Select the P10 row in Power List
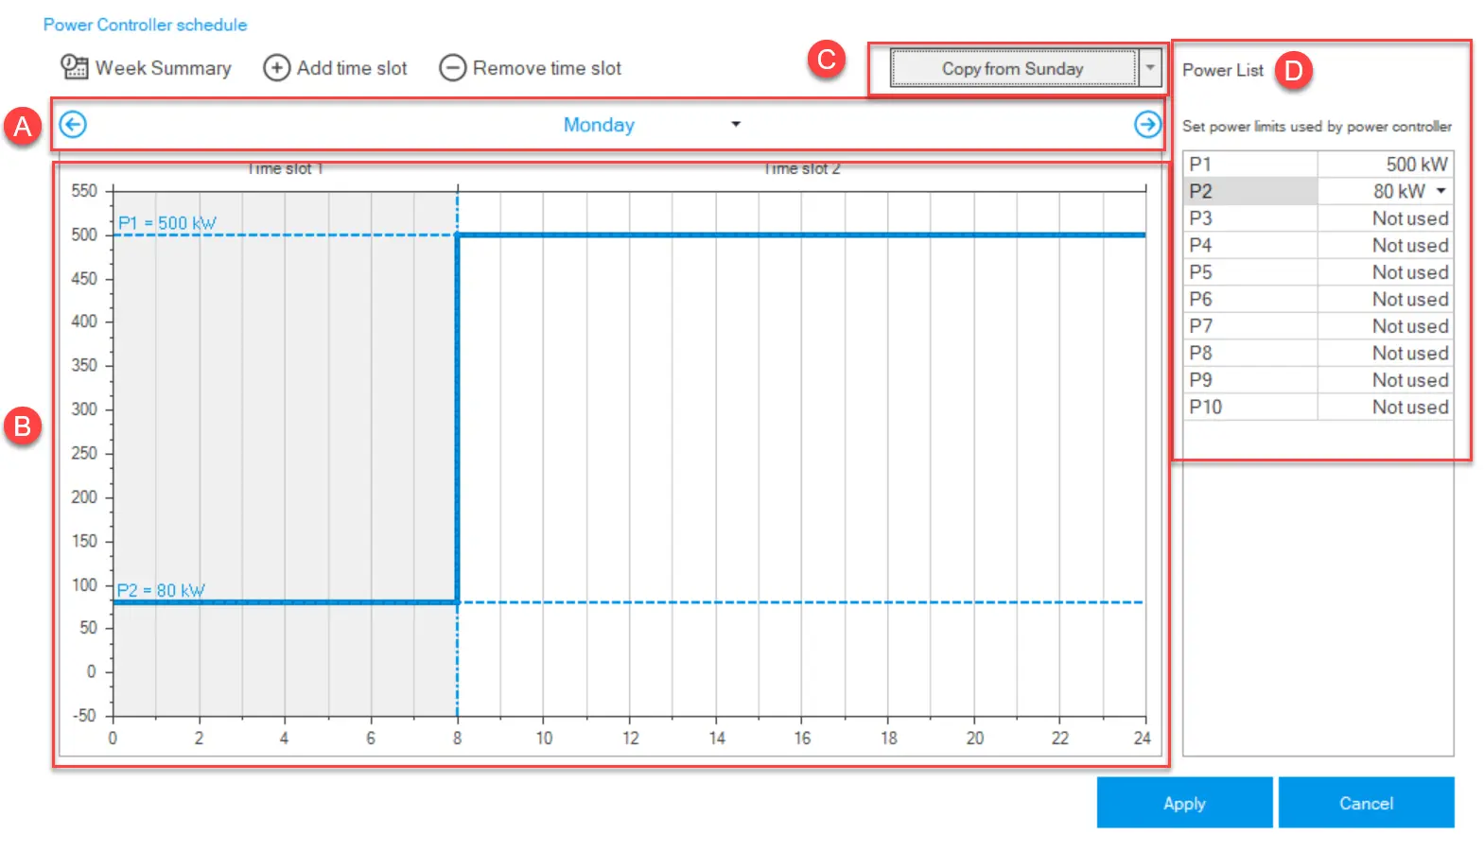 click(x=1248, y=408)
